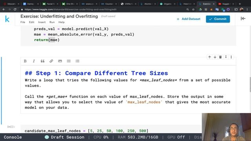The width and height of the screenshot is (251, 141).
Task: Open the cell's more options menu
Action: 231,57
